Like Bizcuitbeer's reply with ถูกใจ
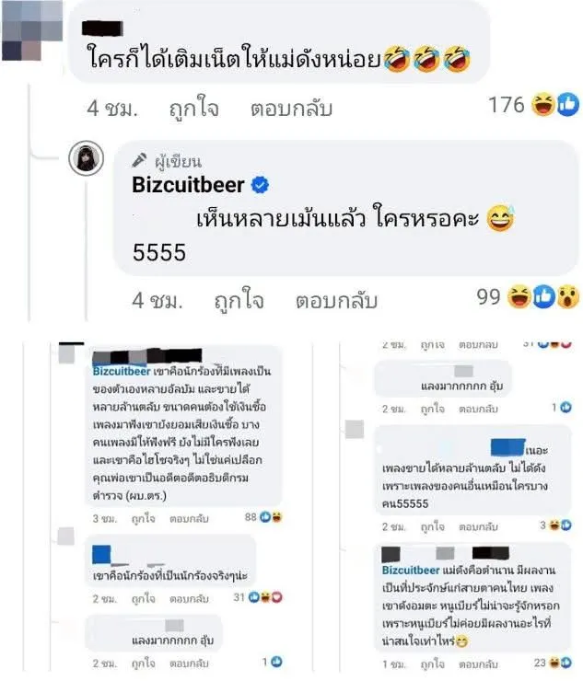 click(239, 300)
